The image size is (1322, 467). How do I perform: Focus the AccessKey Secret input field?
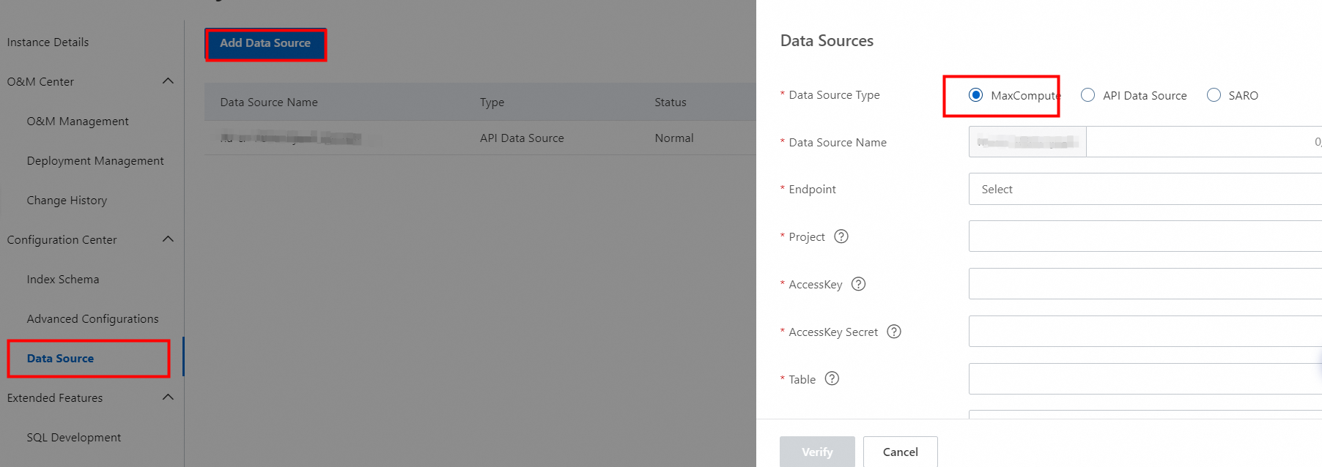pyautogui.click(x=1145, y=332)
